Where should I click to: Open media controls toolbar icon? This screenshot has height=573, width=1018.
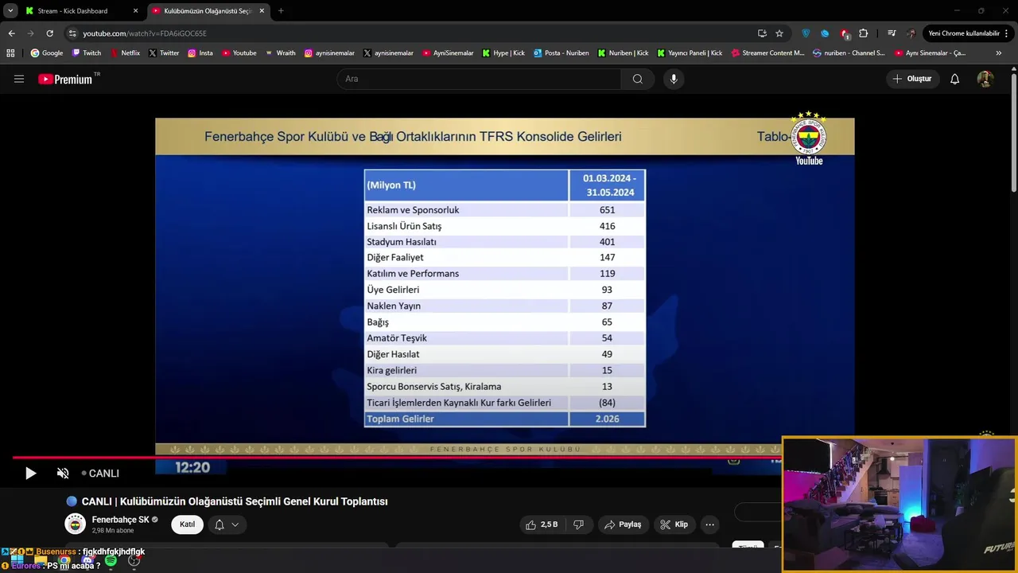(892, 33)
